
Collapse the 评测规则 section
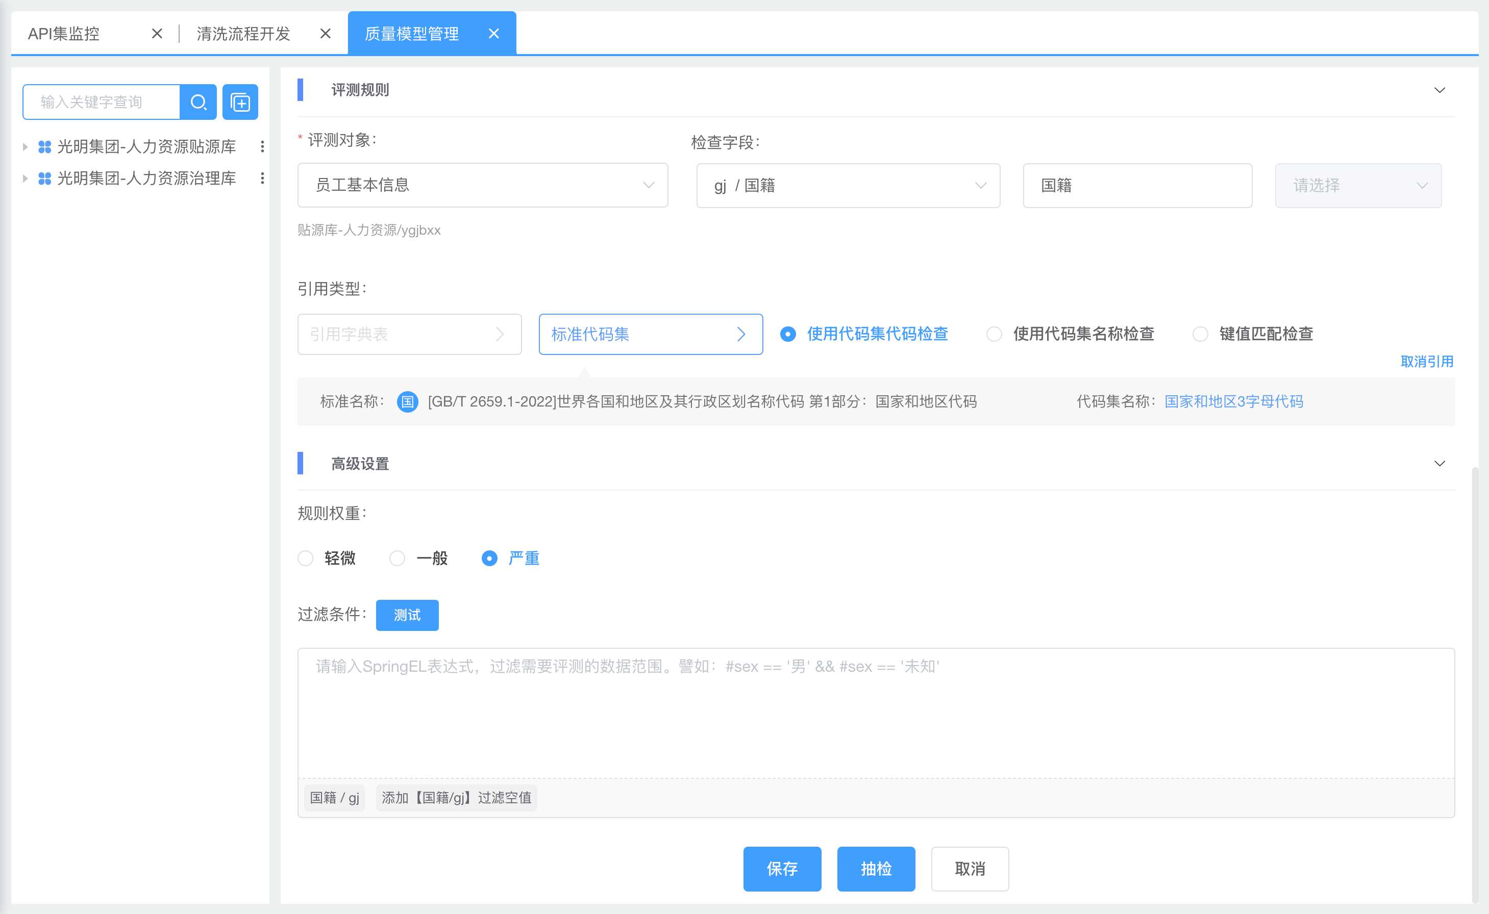[x=1440, y=89]
